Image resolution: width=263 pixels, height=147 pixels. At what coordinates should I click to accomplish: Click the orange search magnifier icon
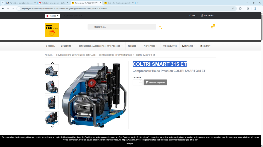coord(160,27)
